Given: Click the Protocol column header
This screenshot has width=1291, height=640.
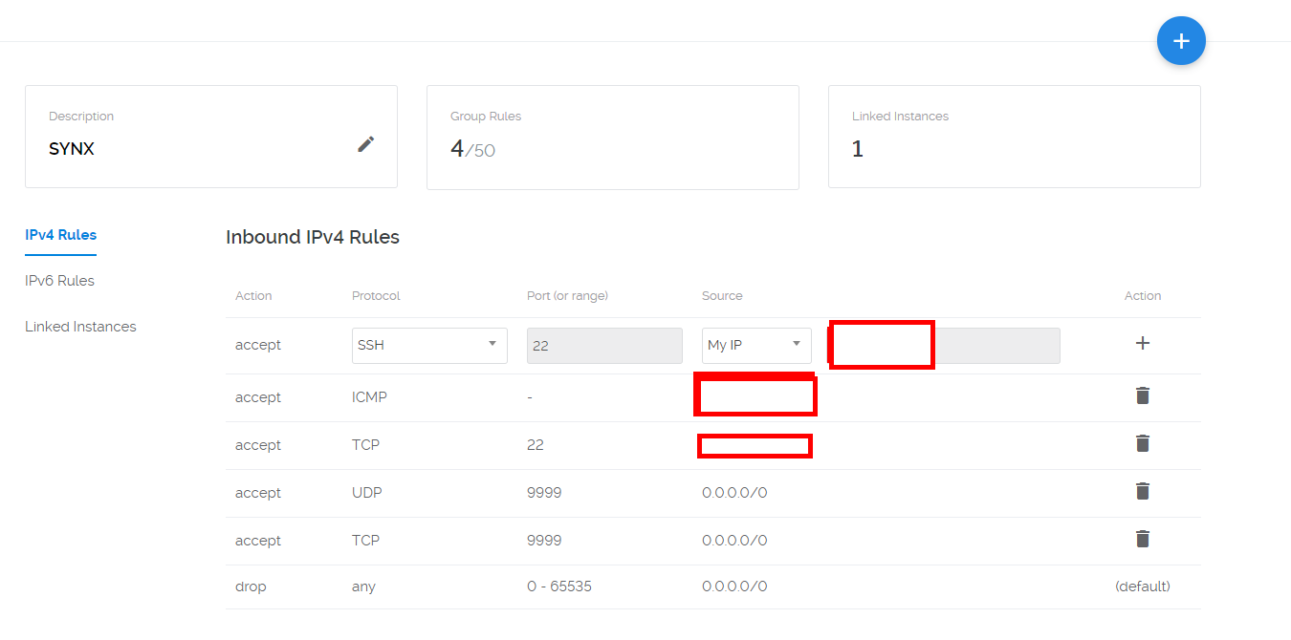Looking at the screenshot, I should tap(376, 296).
